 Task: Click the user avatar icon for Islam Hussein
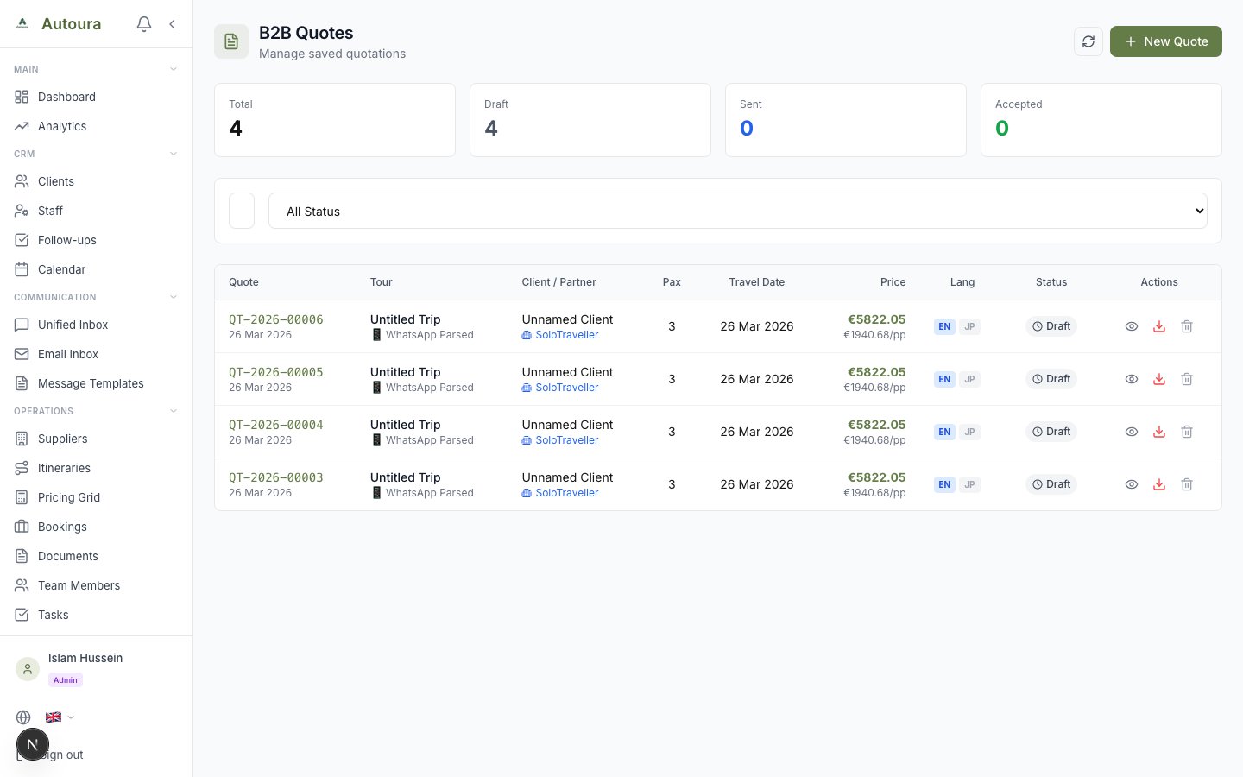(x=28, y=669)
